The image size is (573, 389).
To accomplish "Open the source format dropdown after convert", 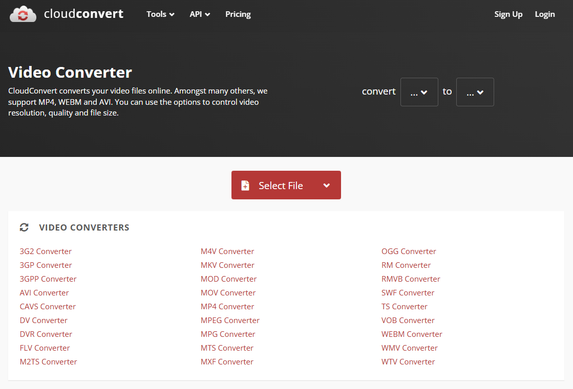I will 419,92.
